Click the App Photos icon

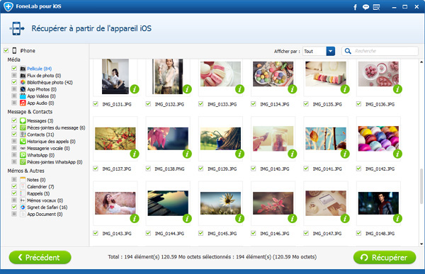[x=23, y=89]
